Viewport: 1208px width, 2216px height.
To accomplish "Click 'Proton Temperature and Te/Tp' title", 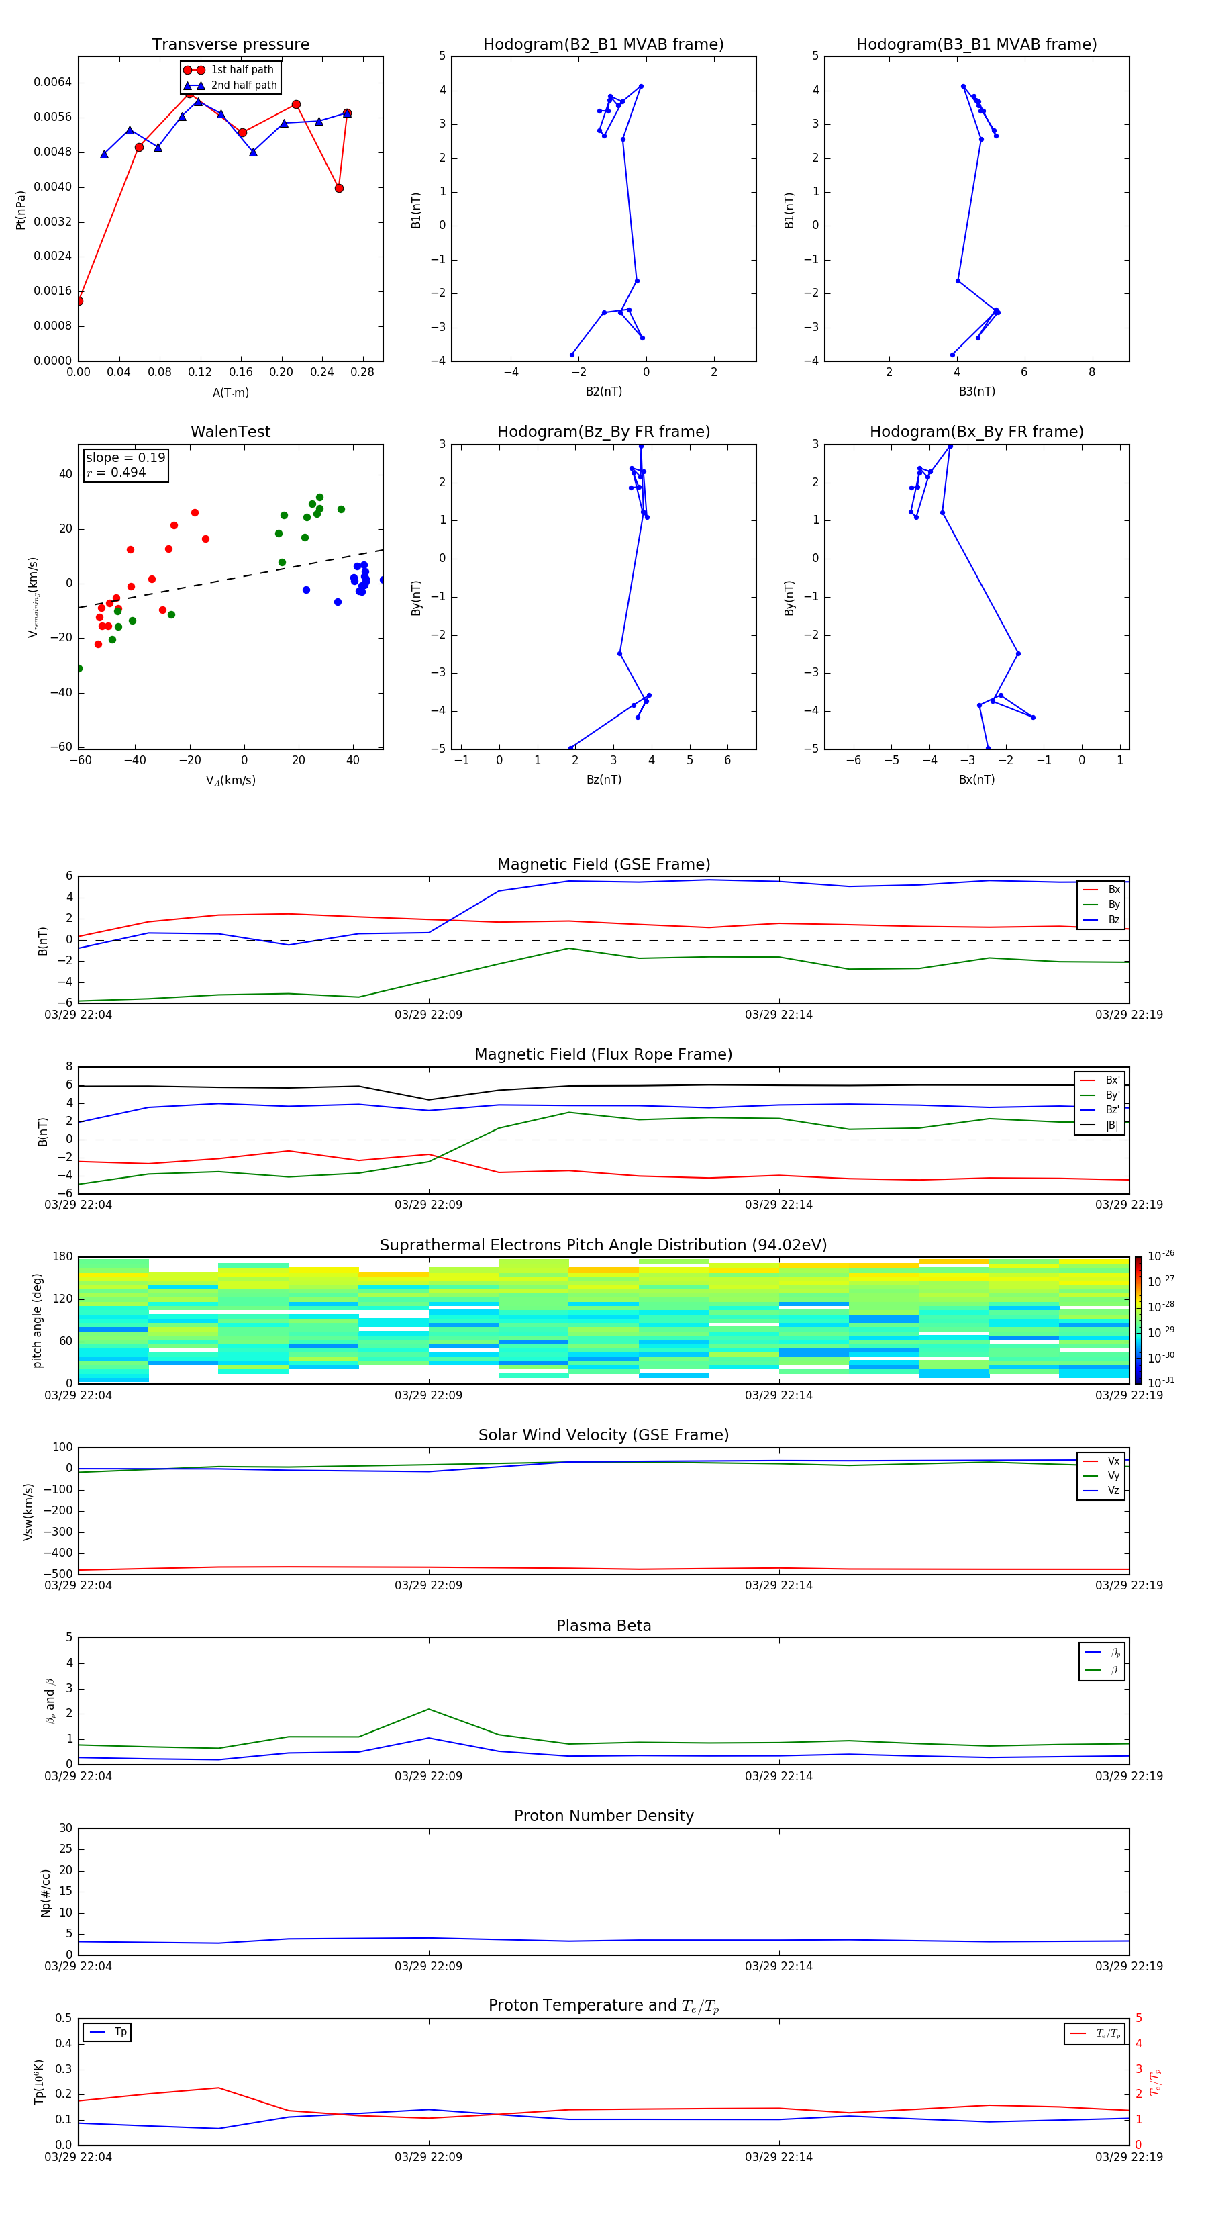I will click(x=603, y=2005).
